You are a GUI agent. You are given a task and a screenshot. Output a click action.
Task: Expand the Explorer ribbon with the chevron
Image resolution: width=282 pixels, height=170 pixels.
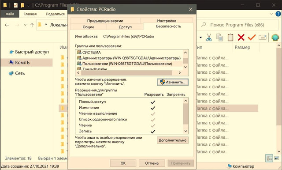(271, 14)
